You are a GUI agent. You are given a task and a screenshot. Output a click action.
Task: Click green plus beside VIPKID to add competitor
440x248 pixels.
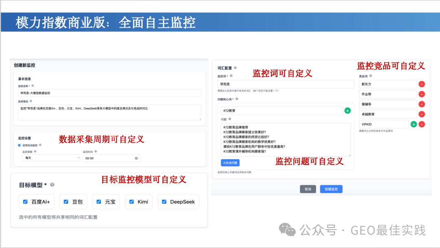414,124
